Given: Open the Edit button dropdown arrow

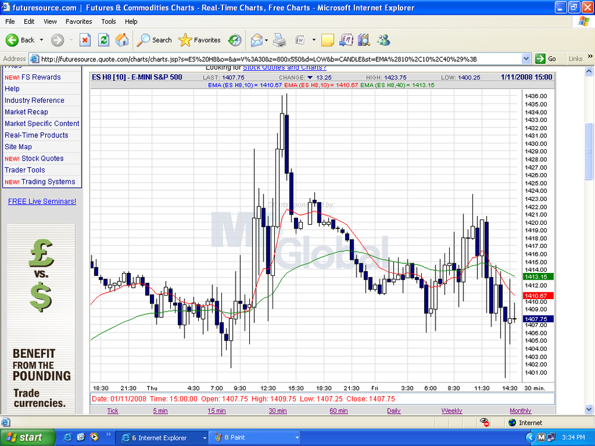Looking at the screenshot, I should tap(314, 40).
